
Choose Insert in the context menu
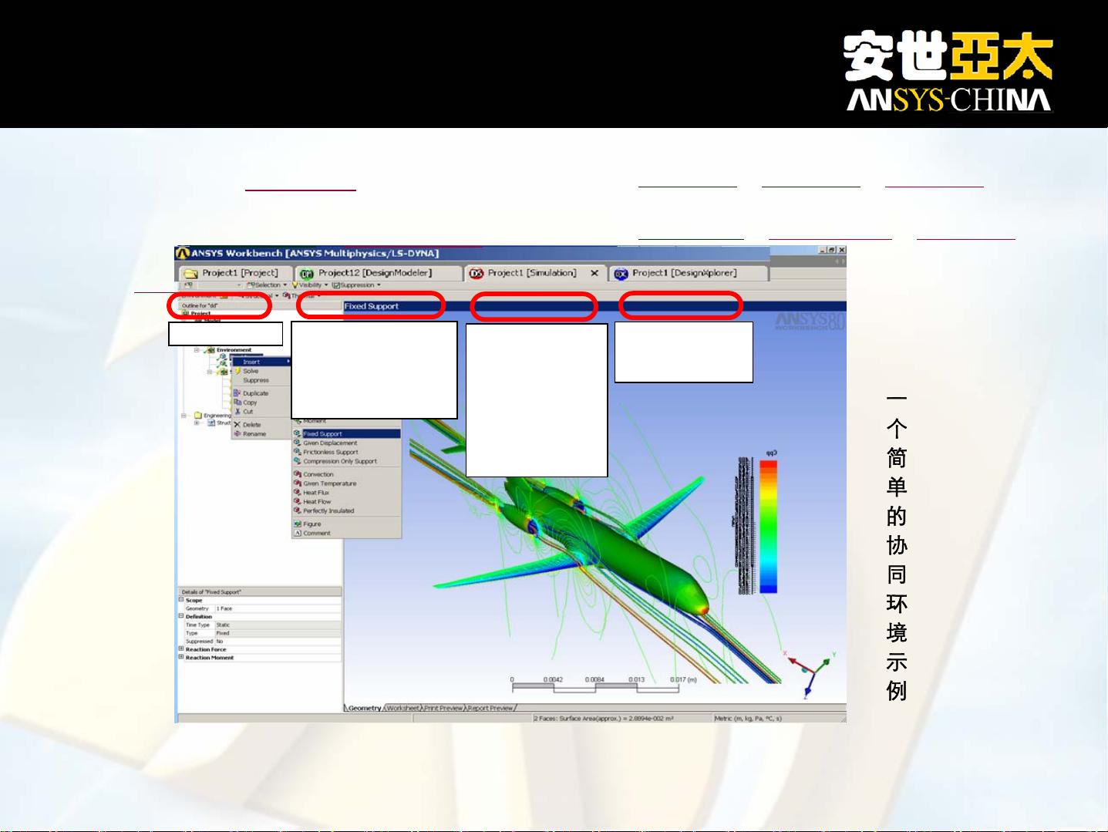pyautogui.click(x=262, y=362)
